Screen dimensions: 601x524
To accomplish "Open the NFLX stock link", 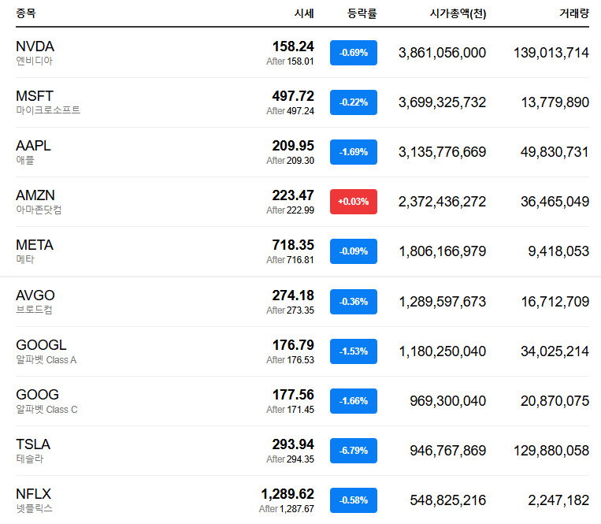I will point(34,494).
